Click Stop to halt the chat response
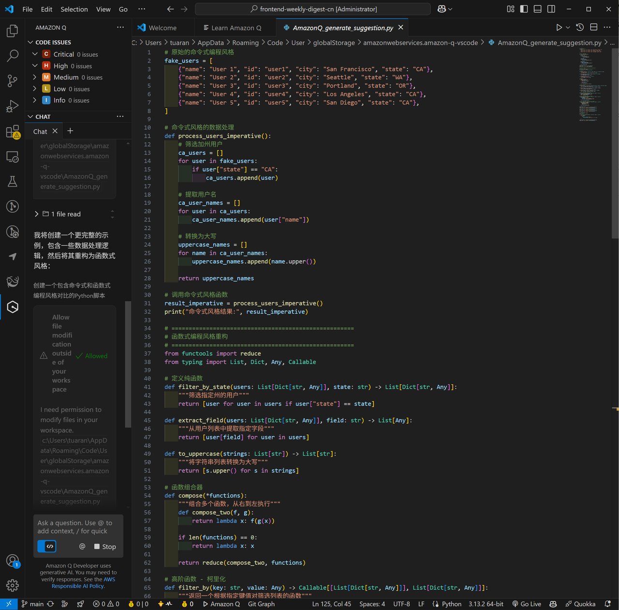 click(x=105, y=546)
